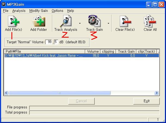Maximize the MP3Gain window
This screenshot has height=123, width=166.
pyautogui.click(x=155, y=4)
